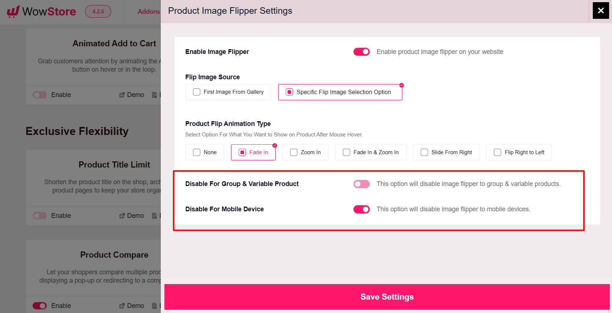Choose Fade In & Zoom In animation
This screenshot has width=612, height=313.
click(x=370, y=152)
